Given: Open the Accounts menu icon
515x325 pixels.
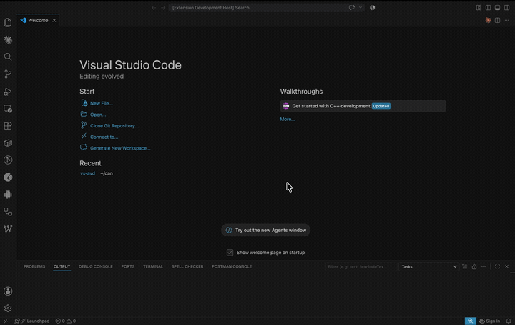Looking at the screenshot, I should 8,291.
